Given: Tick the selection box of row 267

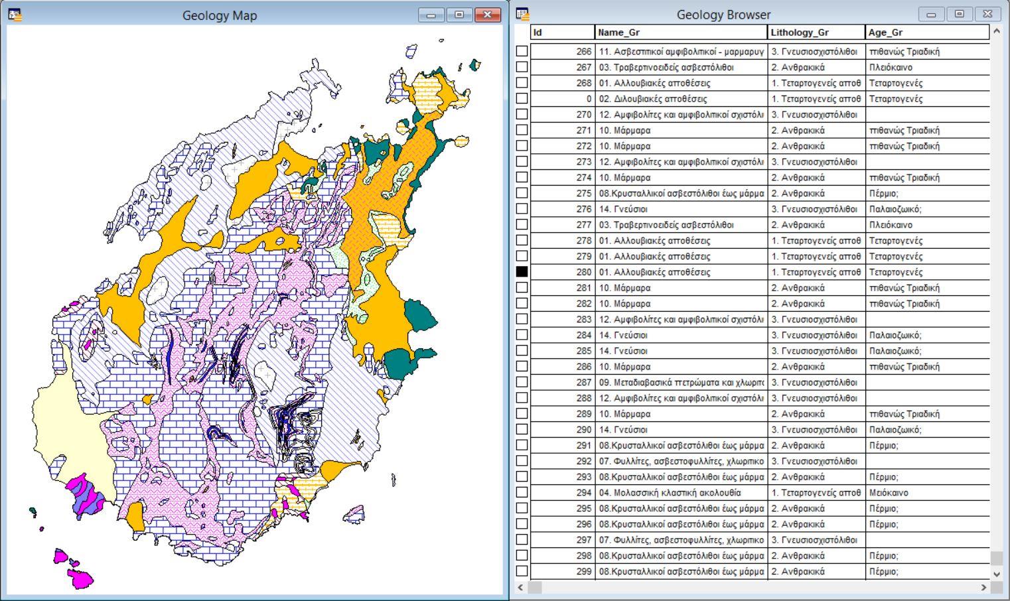Looking at the screenshot, I should coord(522,67).
